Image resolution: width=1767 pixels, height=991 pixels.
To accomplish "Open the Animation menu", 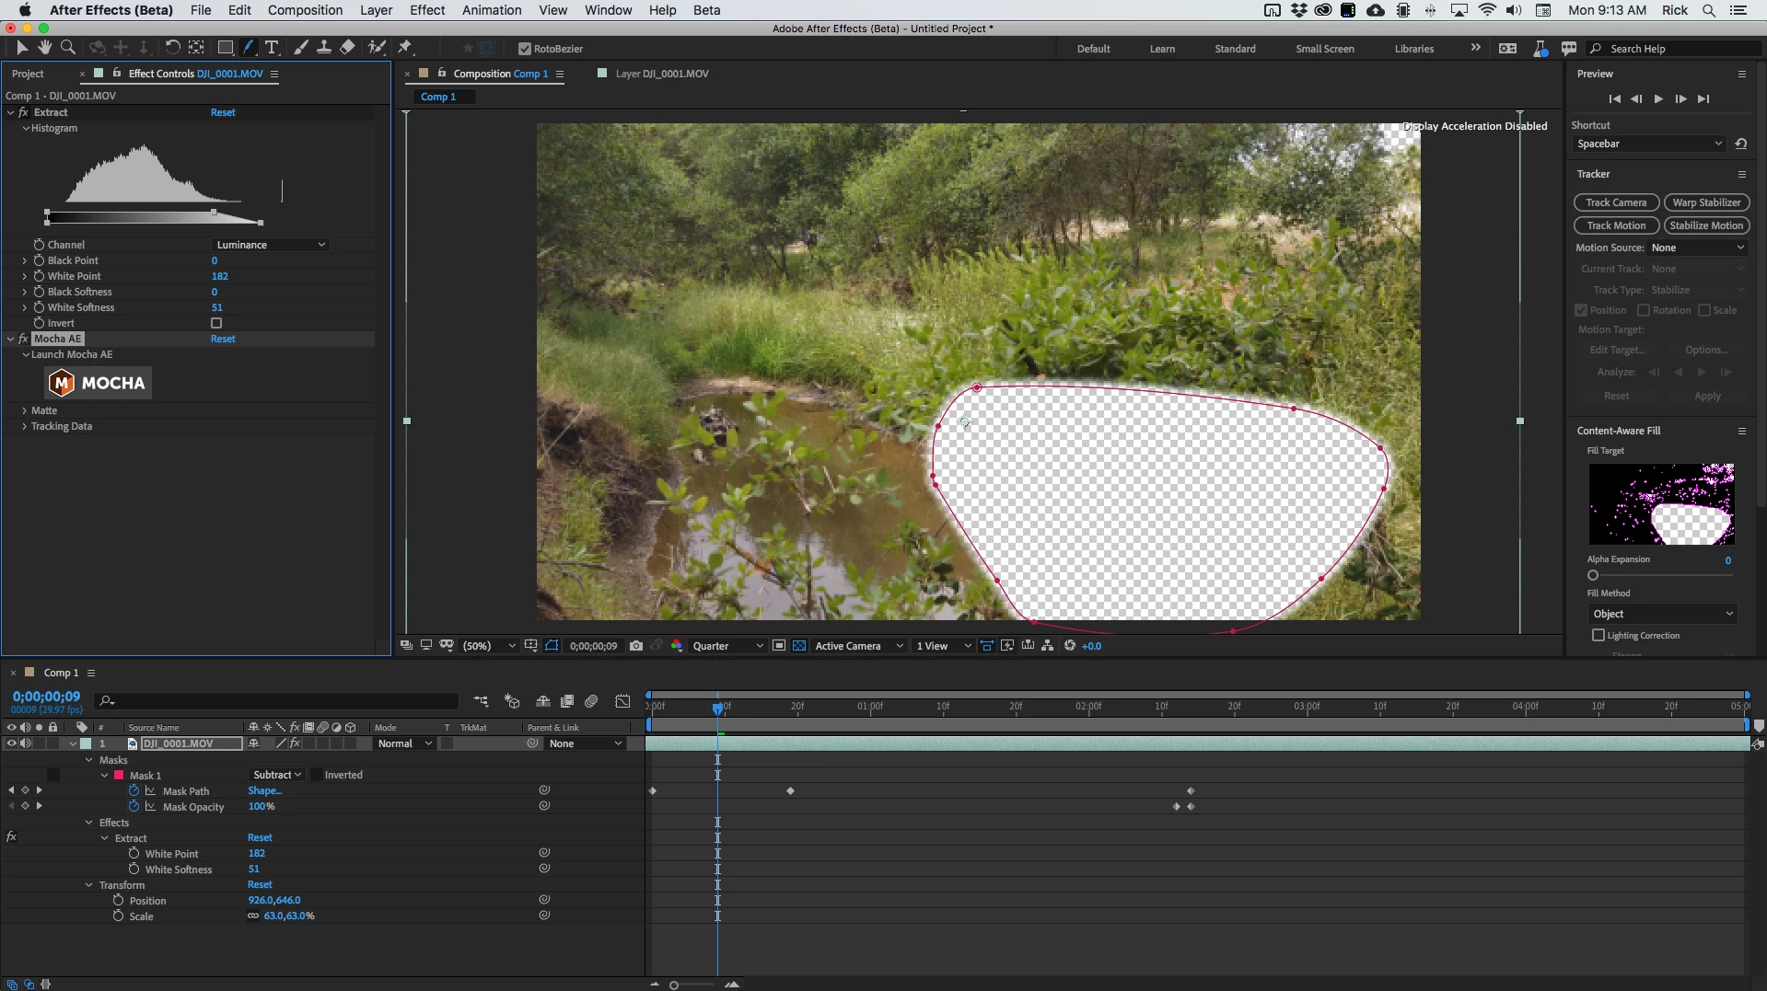I will (492, 10).
